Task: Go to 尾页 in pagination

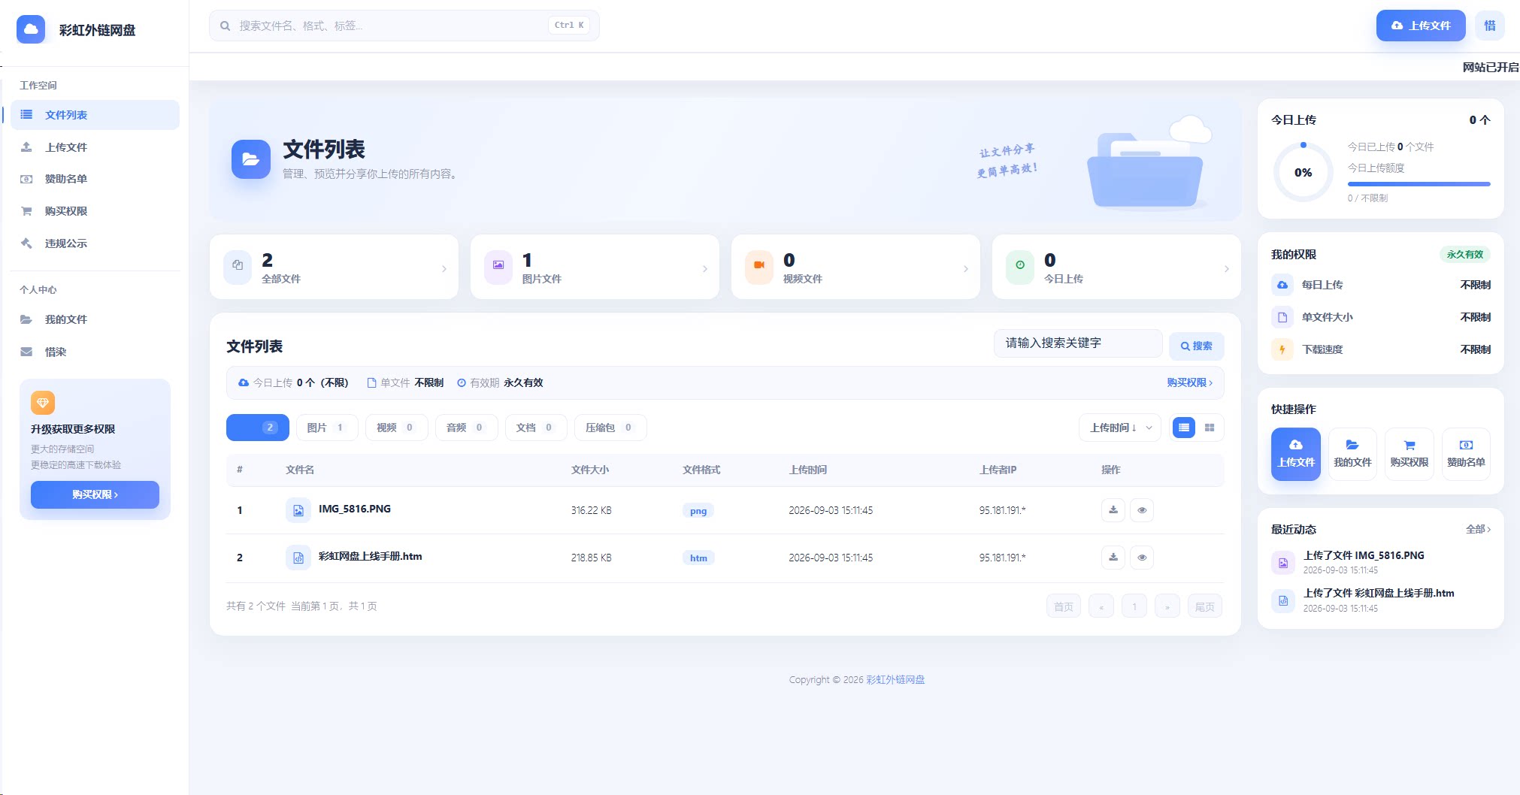Action: pyautogui.click(x=1204, y=606)
